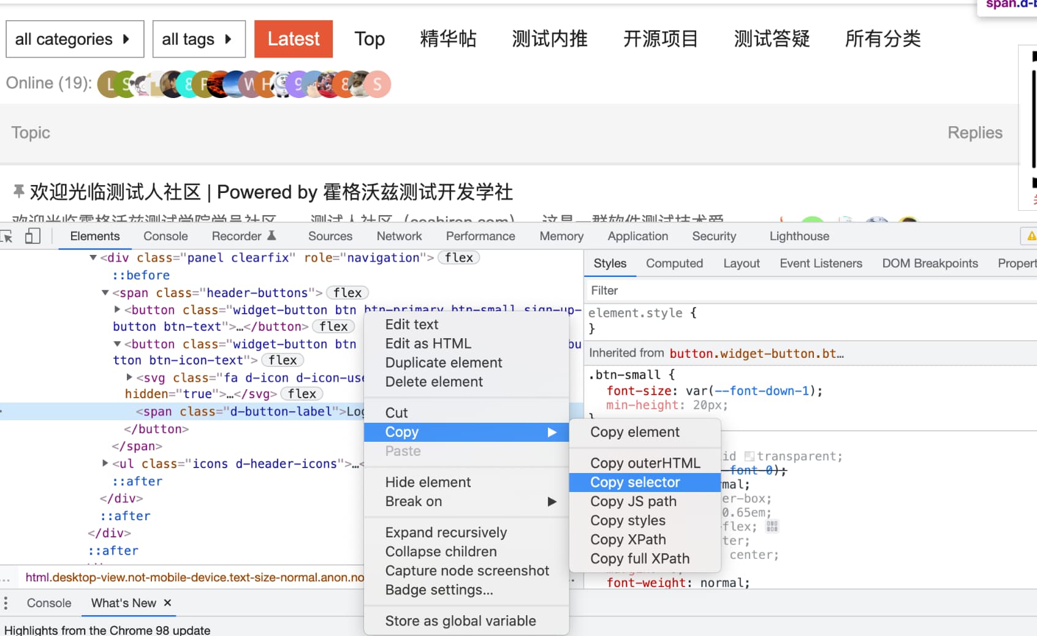Toggle the device toolbar icon
1037x636 pixels.
pos(32,237)
